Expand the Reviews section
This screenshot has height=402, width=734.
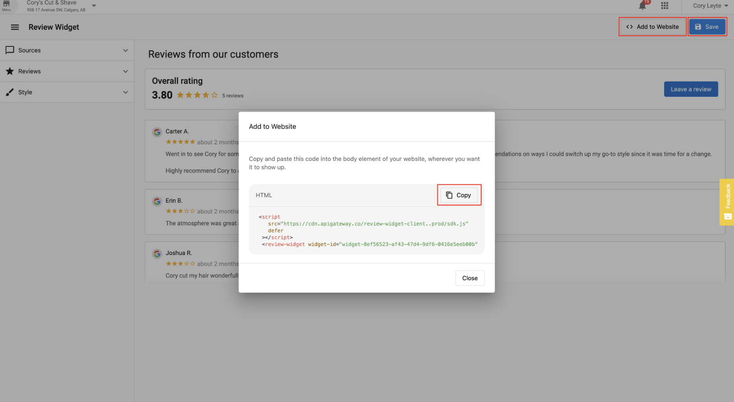pyautogui.click(x=125, y=71)
